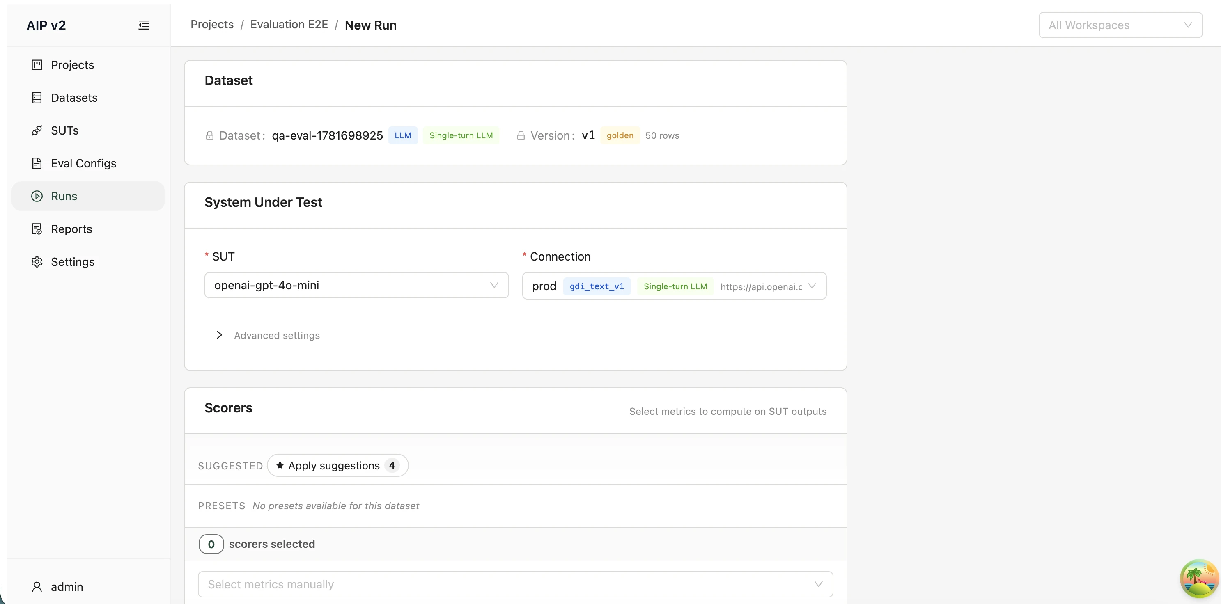Screen dimensions: 1221x604
Task: Click the System Under Test heading
Action: [x=263, y=202]
